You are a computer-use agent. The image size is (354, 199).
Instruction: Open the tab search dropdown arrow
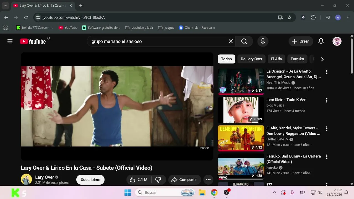tap(5, 6)
